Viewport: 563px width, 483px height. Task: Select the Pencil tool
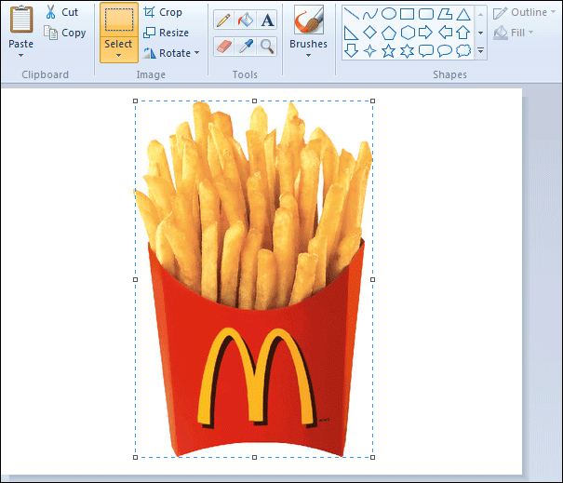223,20
